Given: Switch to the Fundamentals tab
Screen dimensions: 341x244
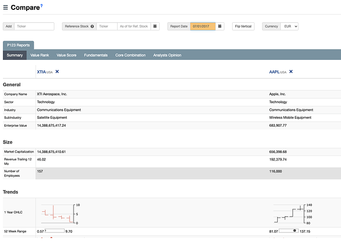Looking at the screenshot, I should [x=96, y=55].
